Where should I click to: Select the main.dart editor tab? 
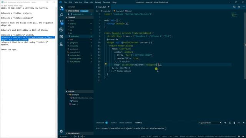pos(102,7)
